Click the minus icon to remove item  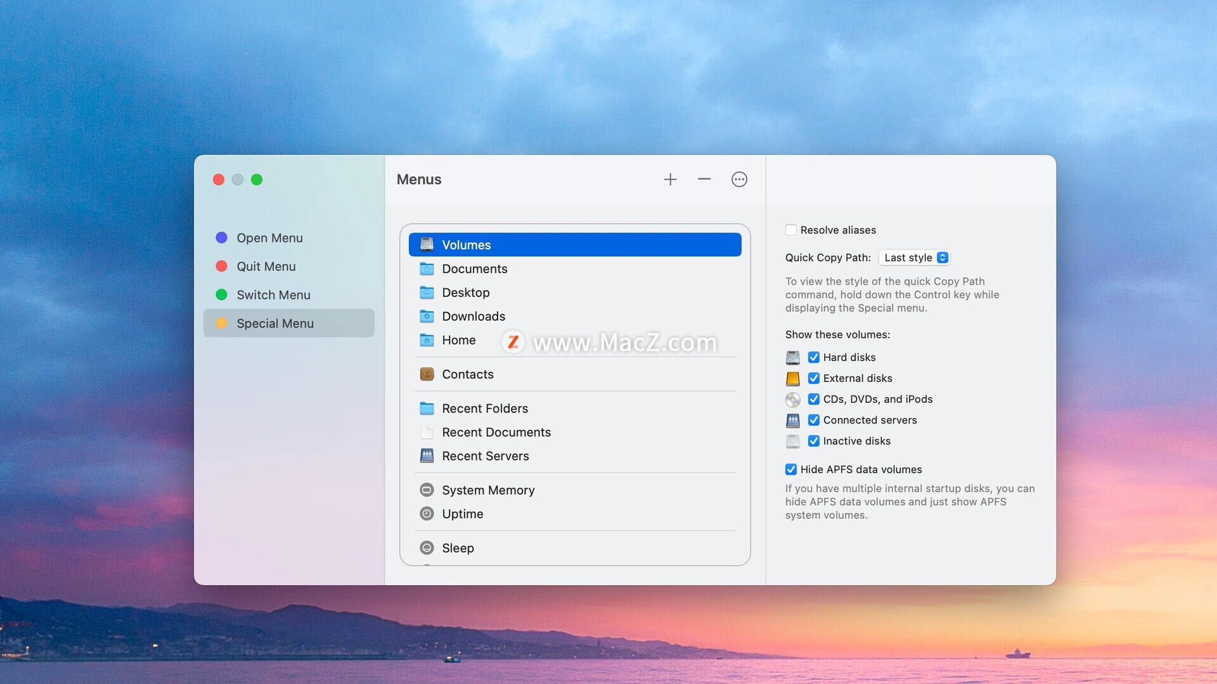704,180
